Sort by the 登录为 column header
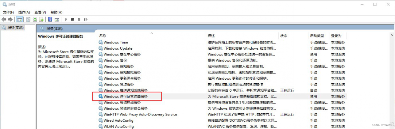The height and width of the screenshot is (129, 395). (336, 36)
